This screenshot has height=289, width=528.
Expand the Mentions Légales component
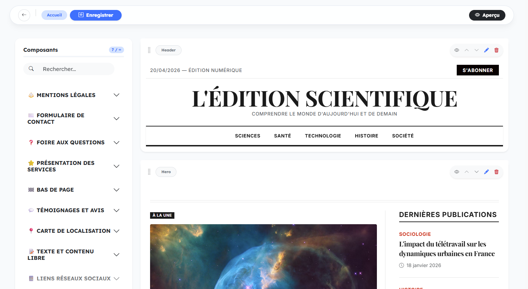[116, 95]
